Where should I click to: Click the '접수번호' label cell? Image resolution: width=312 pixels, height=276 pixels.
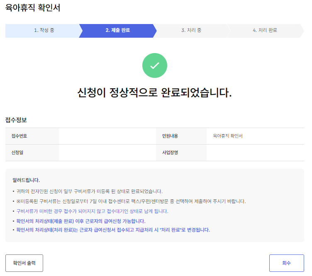32,137
